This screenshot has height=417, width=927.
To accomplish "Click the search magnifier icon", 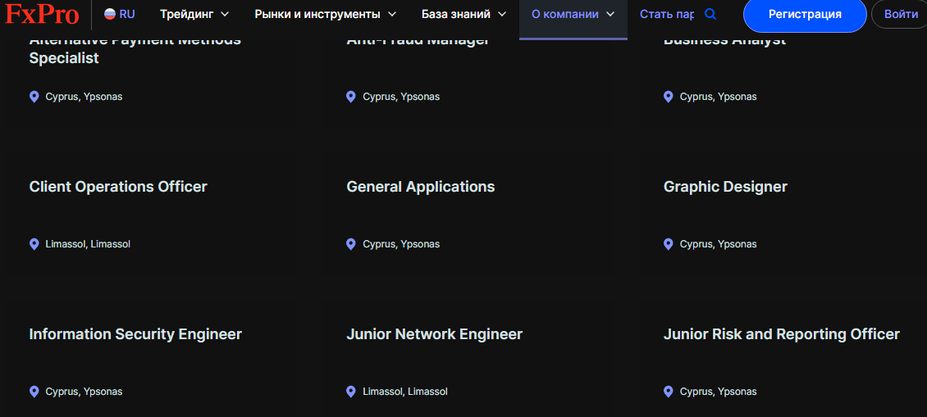I will coord(710,15).
